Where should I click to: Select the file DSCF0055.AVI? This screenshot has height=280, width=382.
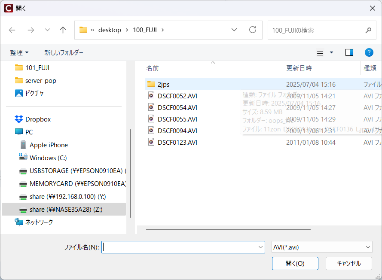pos(177,119)
